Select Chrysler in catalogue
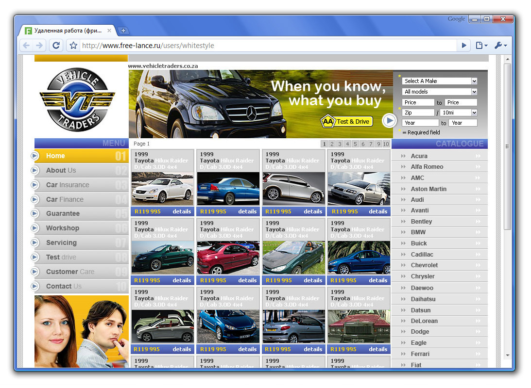Viewport: 531px width, 388px height. click(423, 276)
